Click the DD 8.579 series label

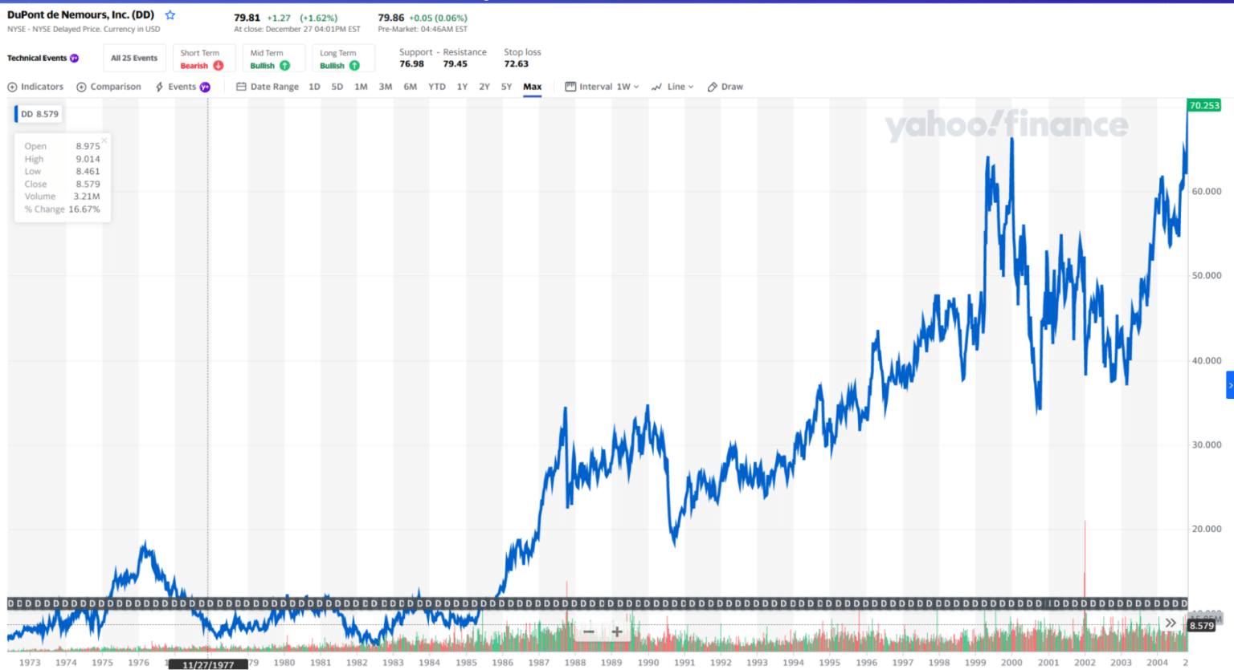point(39,114)
